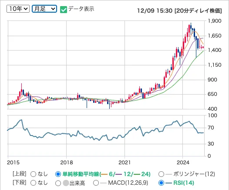This screenshot has height=190, width=229.
Task: Click the 400 price axis label
Action: pos(212,109)
